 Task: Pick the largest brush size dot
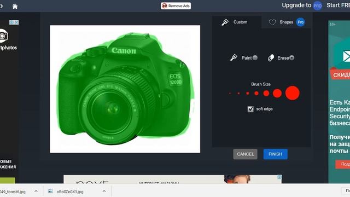(x=293, y=93)
